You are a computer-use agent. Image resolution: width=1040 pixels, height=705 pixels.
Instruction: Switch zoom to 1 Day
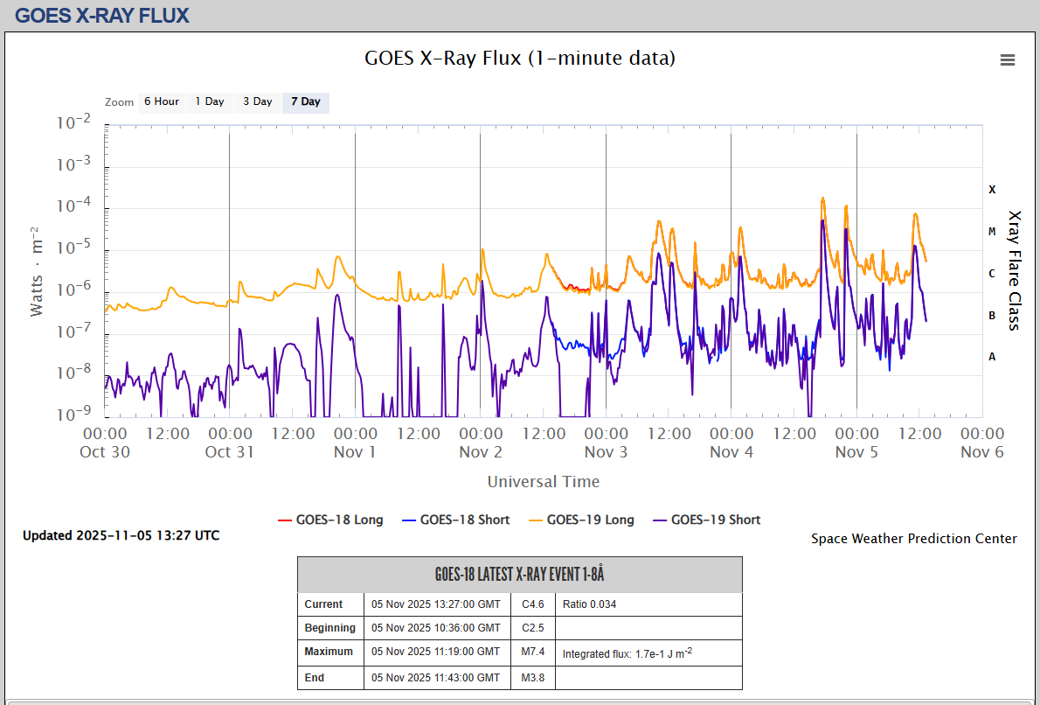210,101
